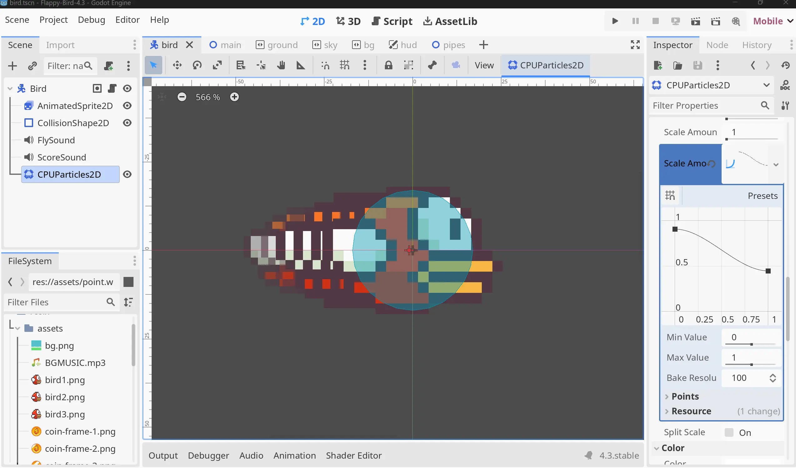Select the Select Mode arrow tool
This screenshot has height=468, width=796.
(153, 65)
